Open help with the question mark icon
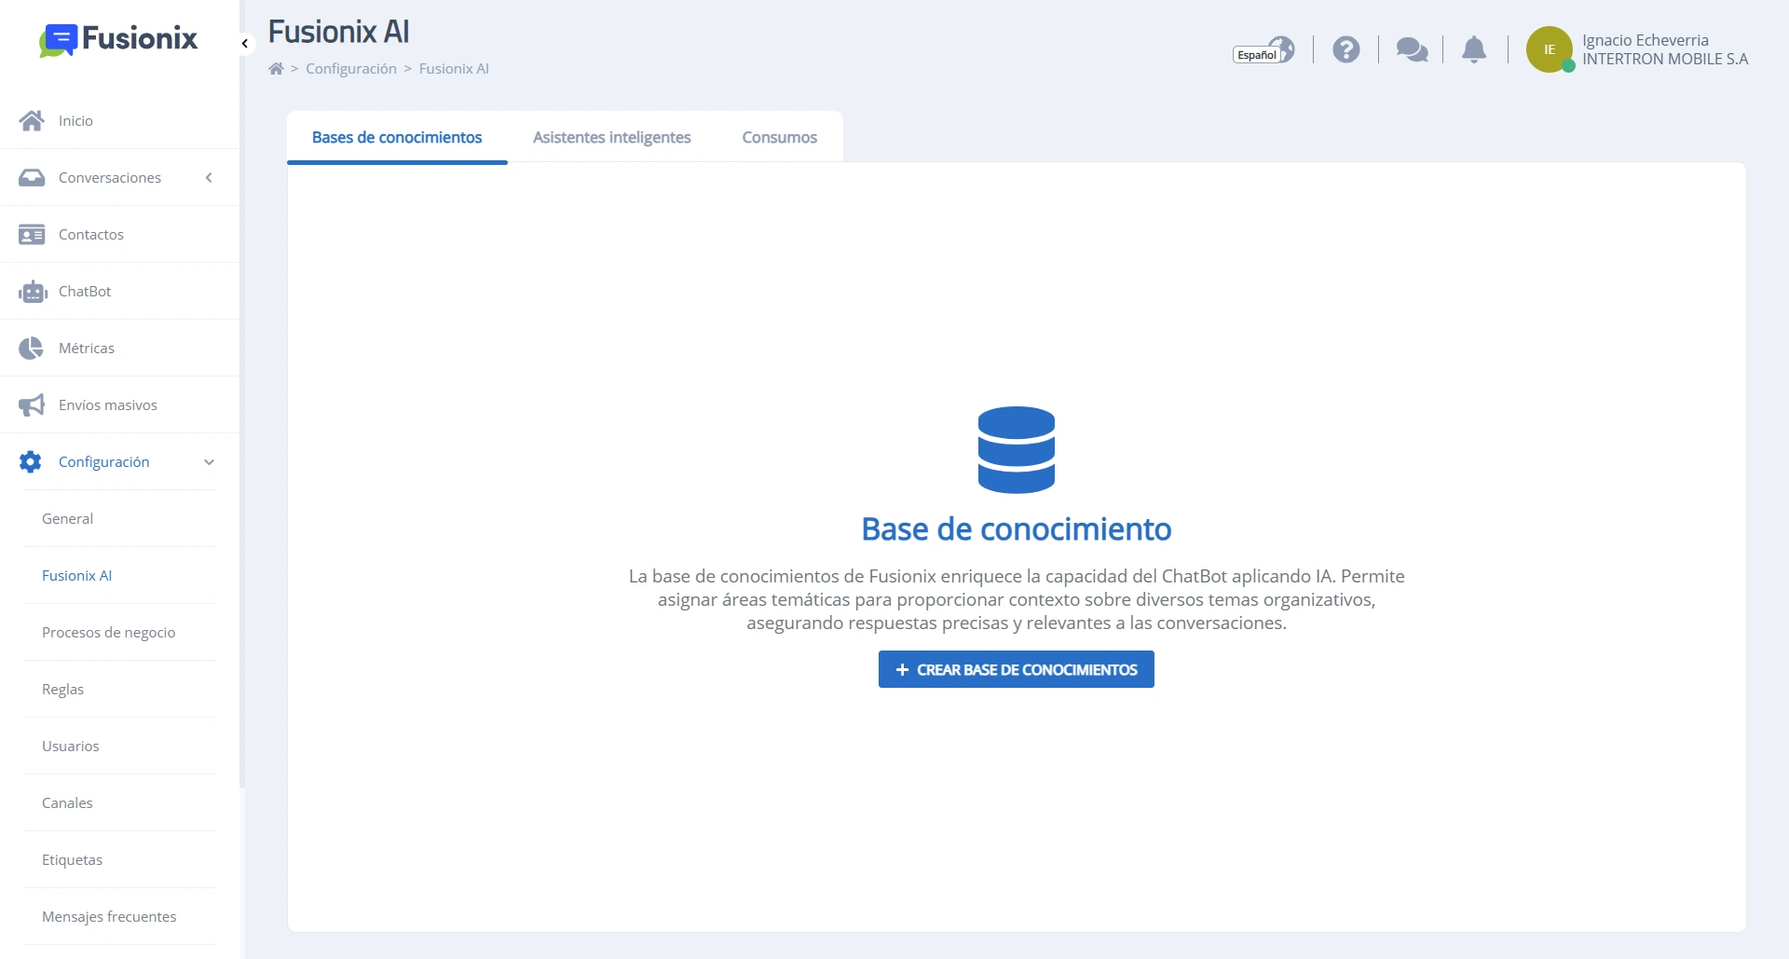The width and height of the screenshot is (1789, 959). (1345, 49)
